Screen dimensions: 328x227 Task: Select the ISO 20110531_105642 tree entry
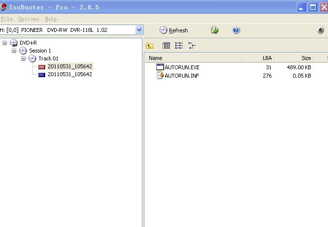tap(70, 66)
